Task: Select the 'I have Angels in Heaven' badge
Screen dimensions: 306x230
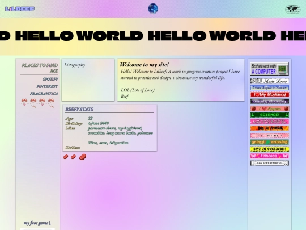Action: coord(270,87)
